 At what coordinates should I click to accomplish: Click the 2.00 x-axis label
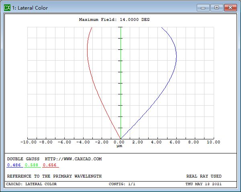(137, 142)
